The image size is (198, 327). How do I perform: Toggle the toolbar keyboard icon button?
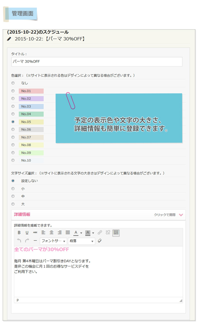(x=116, y=232)
